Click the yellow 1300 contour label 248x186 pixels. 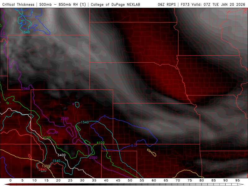pos(46,166)
